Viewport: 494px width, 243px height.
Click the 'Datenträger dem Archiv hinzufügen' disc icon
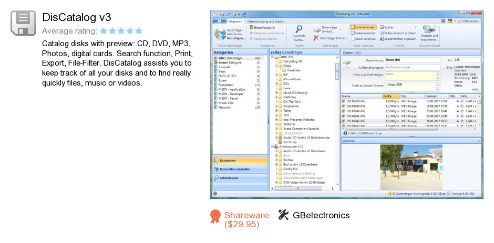[220, 34]
